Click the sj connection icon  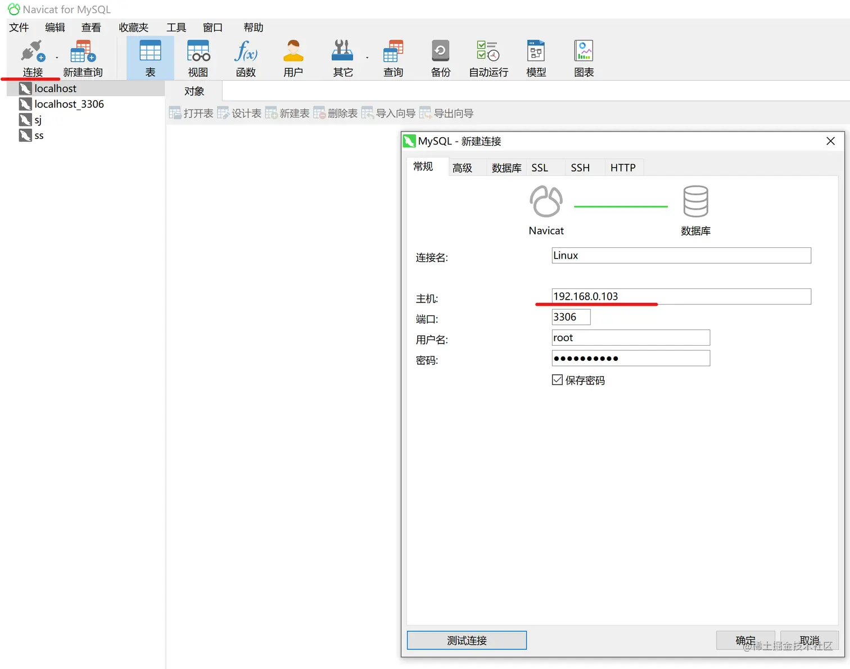[25, 120]
